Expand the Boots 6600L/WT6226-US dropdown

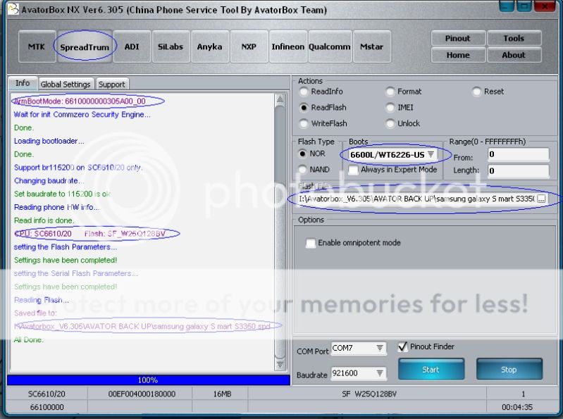click(x=431, y=155)
